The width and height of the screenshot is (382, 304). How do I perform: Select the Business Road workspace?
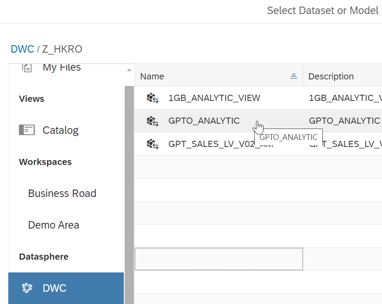(x=62, y=193)
